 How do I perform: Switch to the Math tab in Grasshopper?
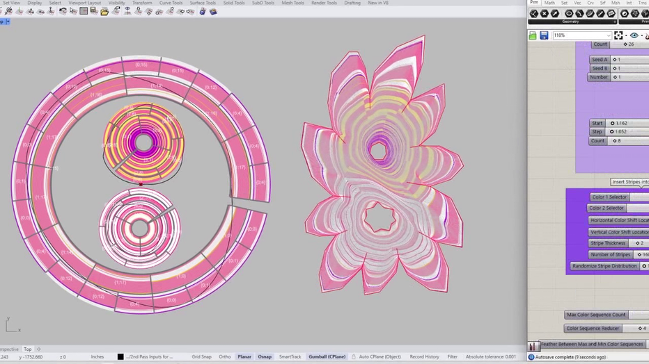[549, 3]
